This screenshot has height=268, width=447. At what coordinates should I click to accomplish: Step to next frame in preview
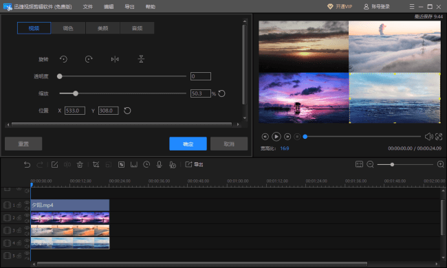(287, 137)
